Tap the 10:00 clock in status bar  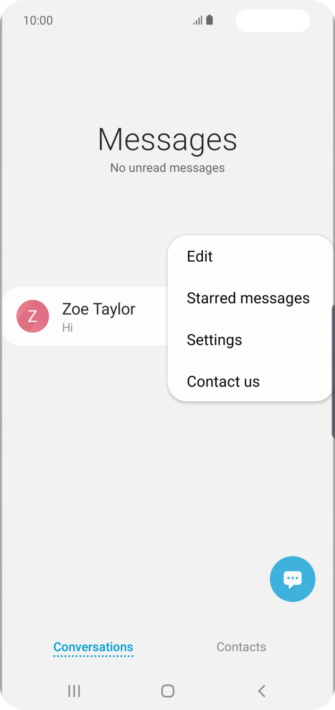point(38,21)
